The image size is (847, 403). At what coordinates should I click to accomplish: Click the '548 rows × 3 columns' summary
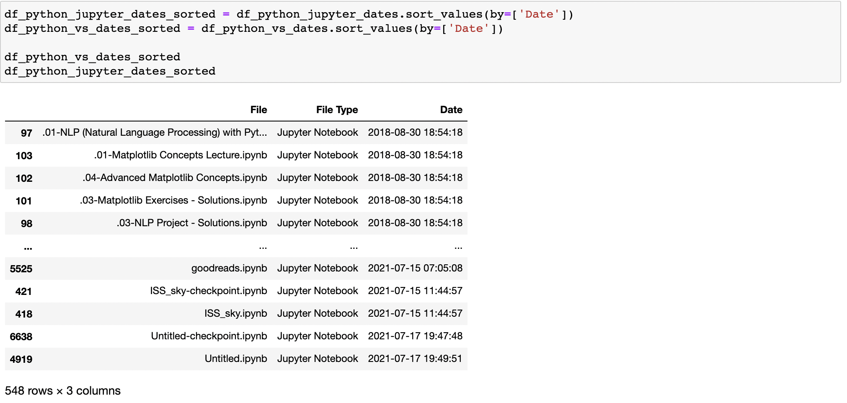(x=63, y=391)
